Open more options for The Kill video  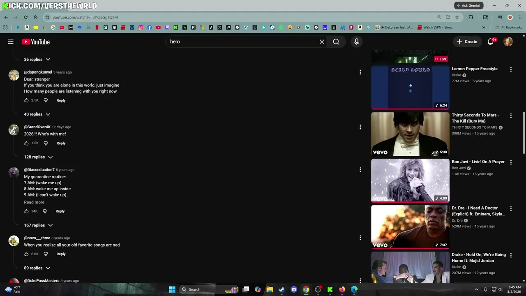point(511,116)
